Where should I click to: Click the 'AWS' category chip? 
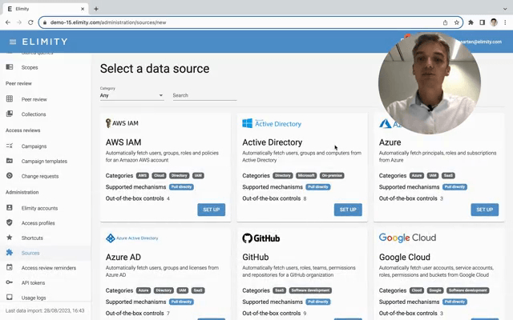click(143, 175)
